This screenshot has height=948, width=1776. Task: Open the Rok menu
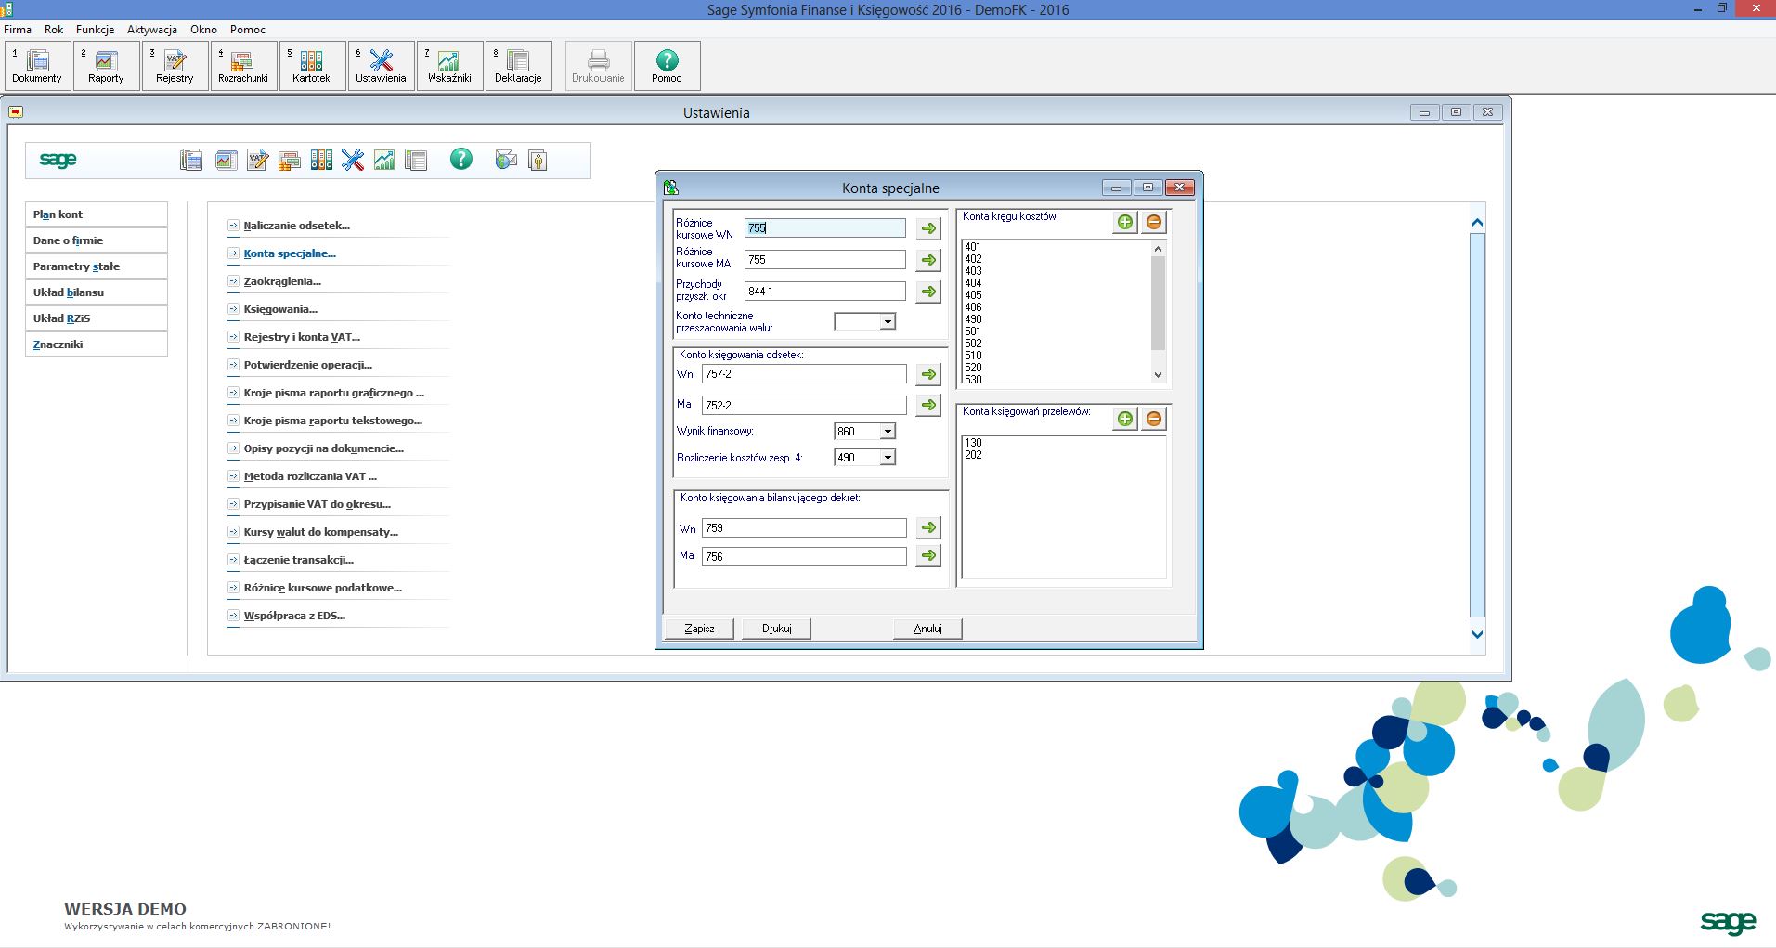point(54,30)
